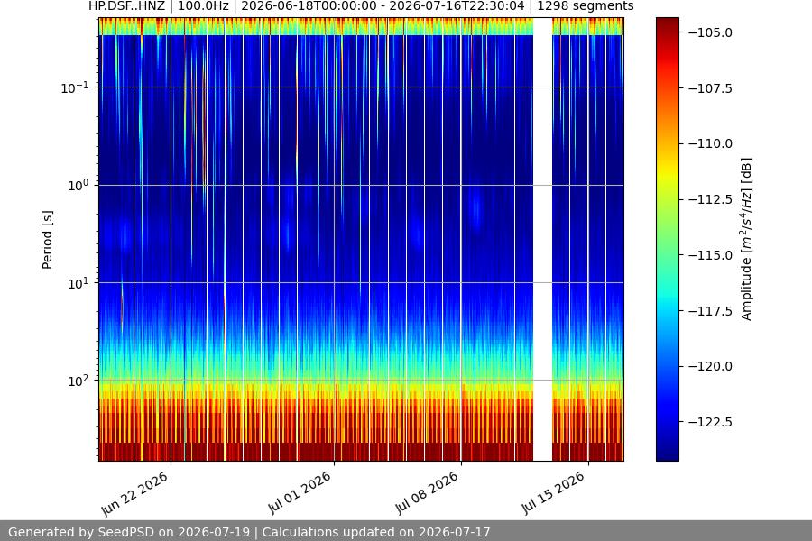Image resolution: width=812 pixels, height=541 pixels.
Task: Click the −115.0 colorbar tick label
Action: [711, 255]
